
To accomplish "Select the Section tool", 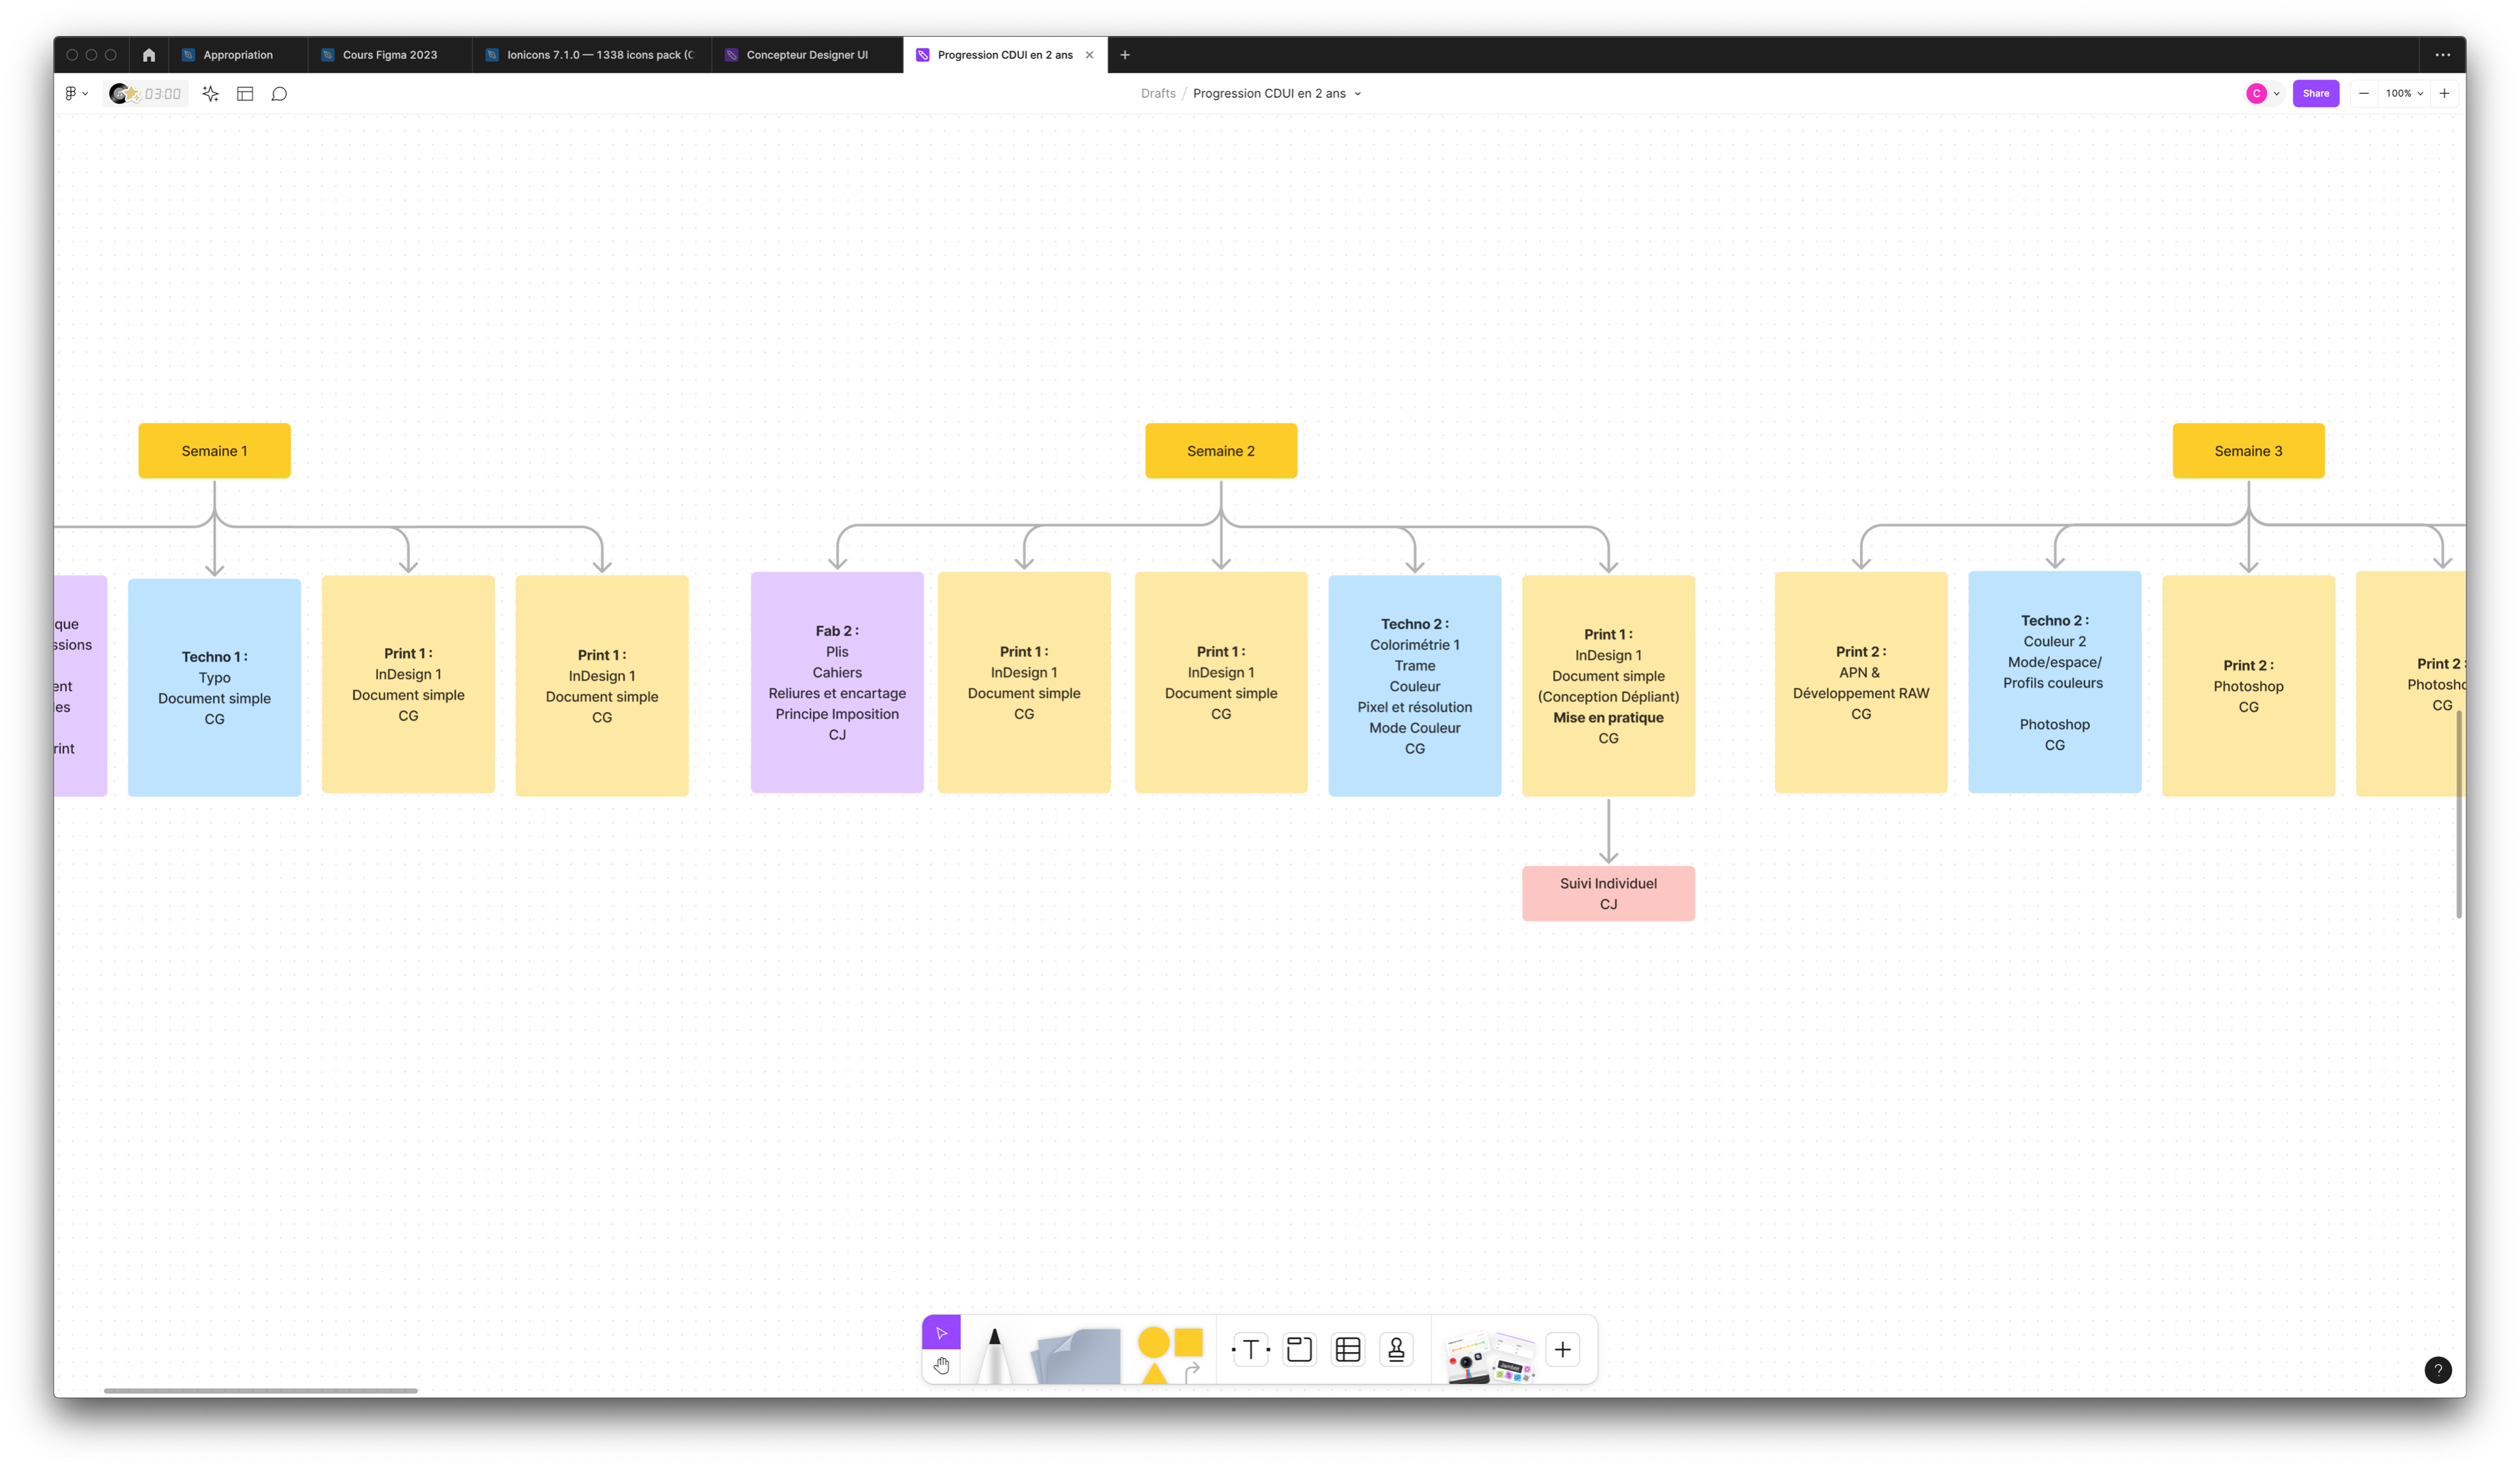I will point(1299,1350).
